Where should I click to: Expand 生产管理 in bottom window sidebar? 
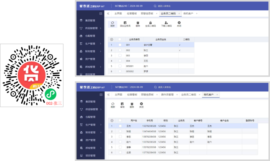click(101, 125)
